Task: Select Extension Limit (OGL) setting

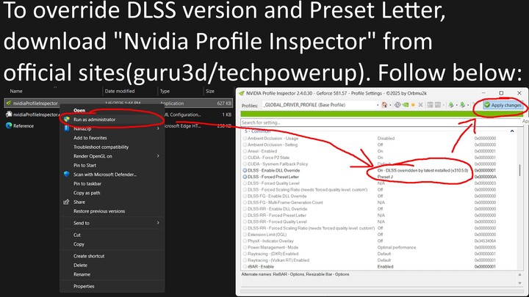Action: 267,235
